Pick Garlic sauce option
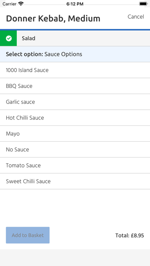This screenshot has height=266, width=150. pyautogui.click(x=75, y=102)
